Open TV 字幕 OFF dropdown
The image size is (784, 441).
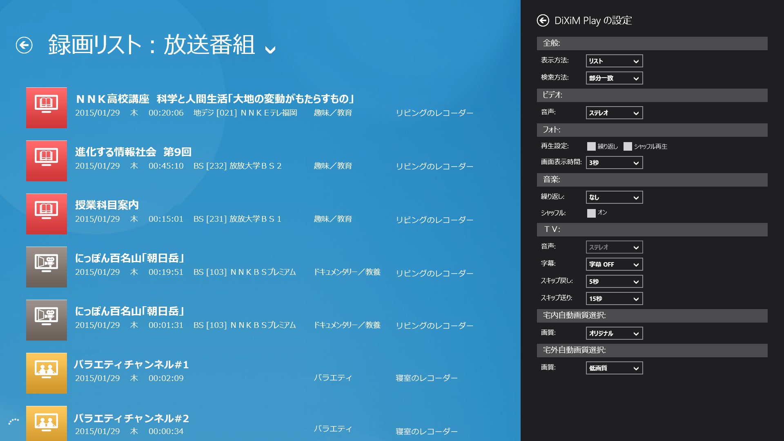(614, 264)
